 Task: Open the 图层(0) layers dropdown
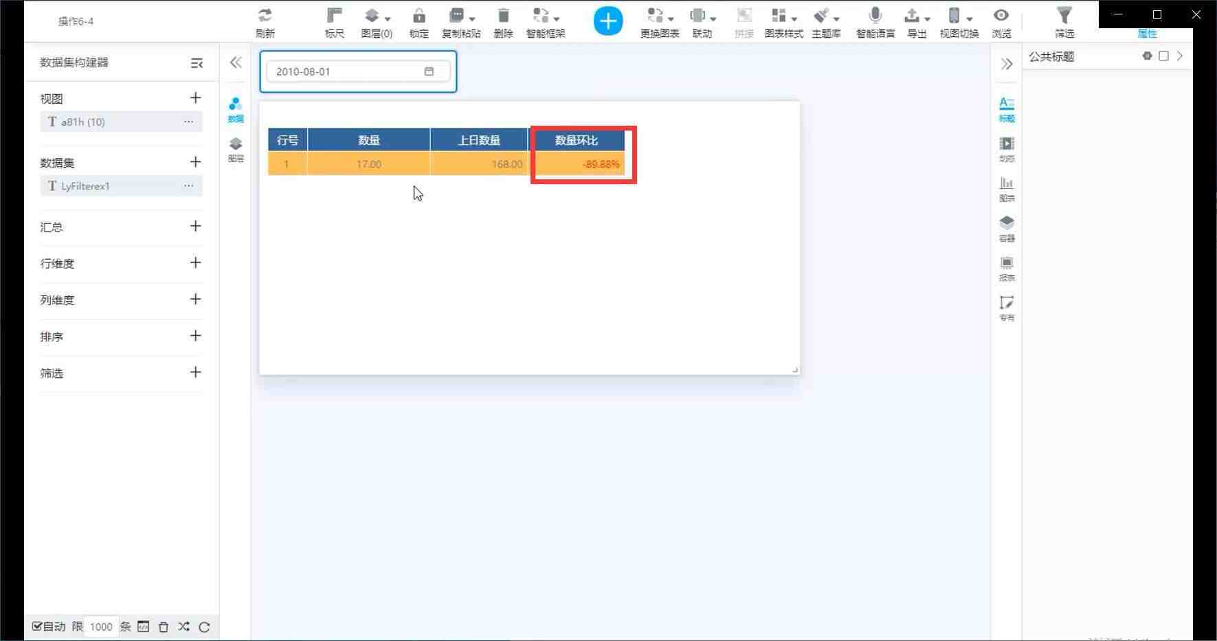tap(377, 22)
